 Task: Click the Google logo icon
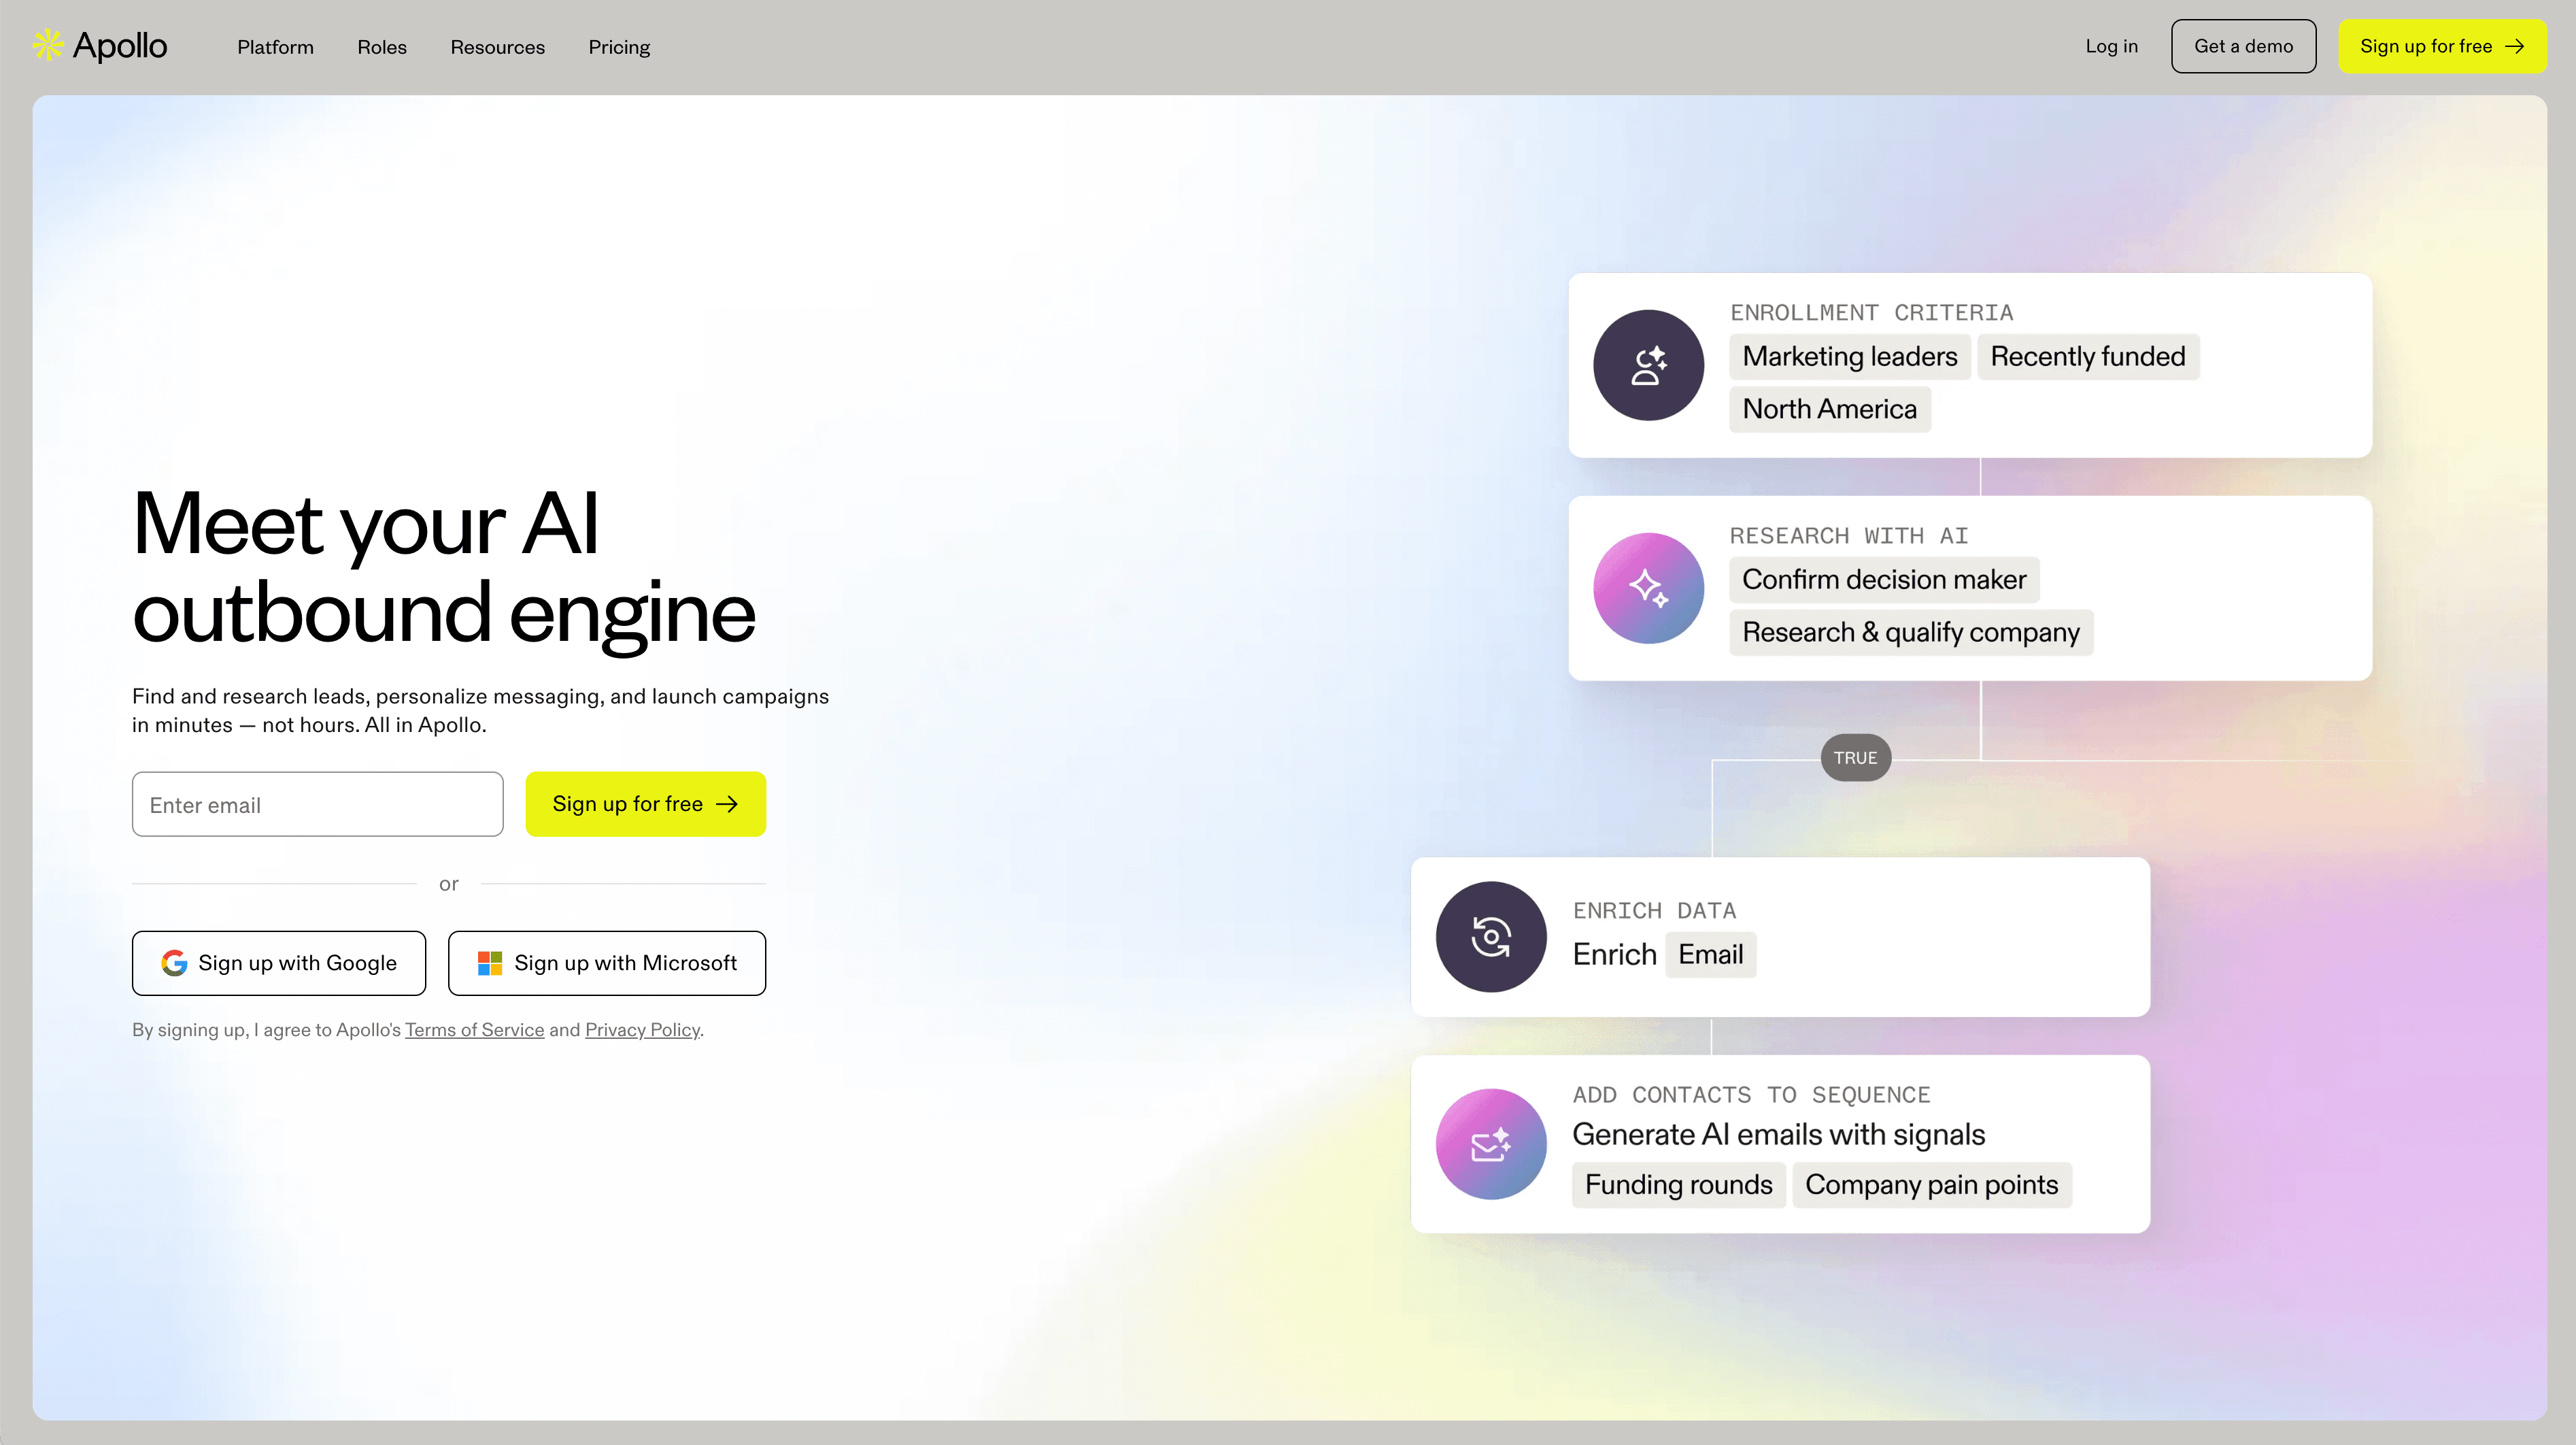[x=174, y=963]
